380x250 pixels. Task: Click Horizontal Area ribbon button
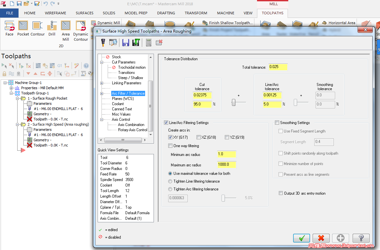[339, 23]
